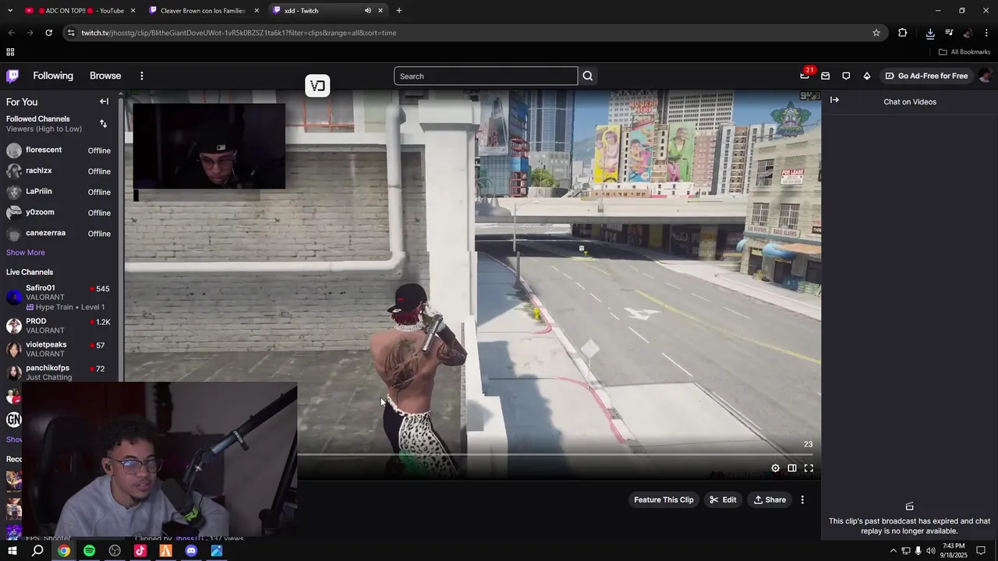
Task: Reload the page in Chrome
Action: pos(48,33)
